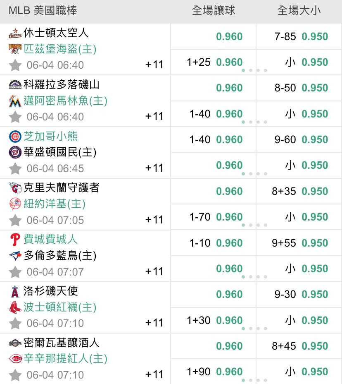342x384 pixels.
Task: Tap page dots under Phillies game odds
Action: tap(254, 277)
